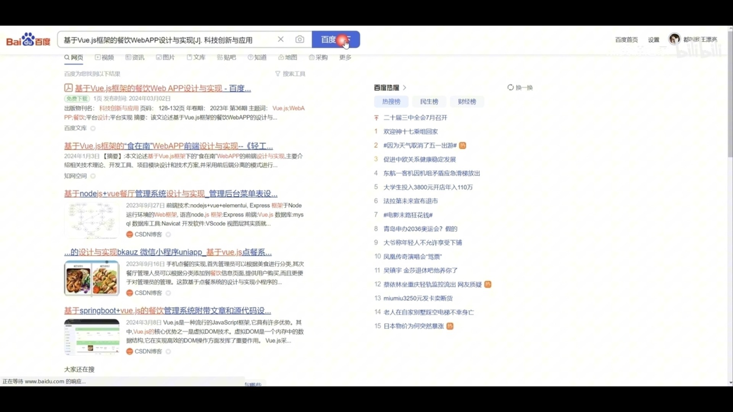Click the user avatar picture
733x412 pixels.
tap(675, 39)
